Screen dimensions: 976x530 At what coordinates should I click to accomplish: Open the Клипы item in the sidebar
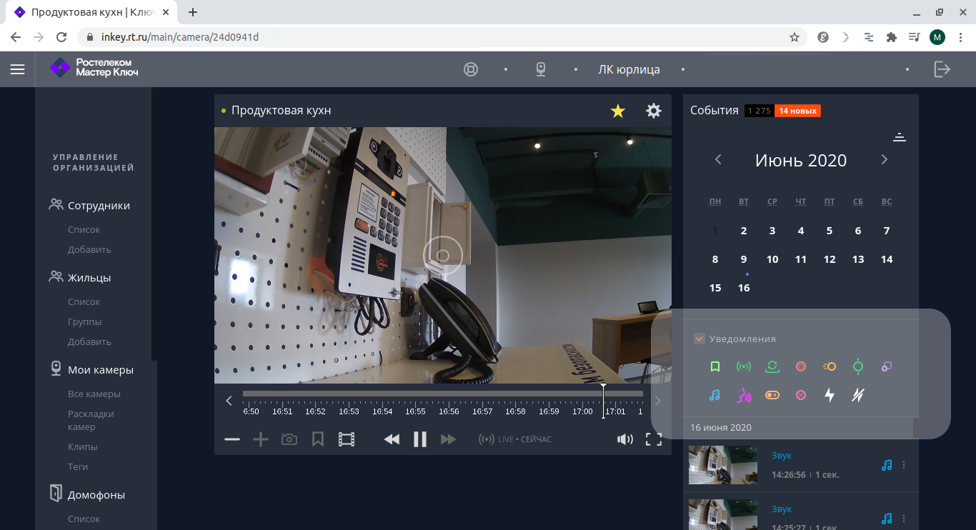tap(83, 446)
